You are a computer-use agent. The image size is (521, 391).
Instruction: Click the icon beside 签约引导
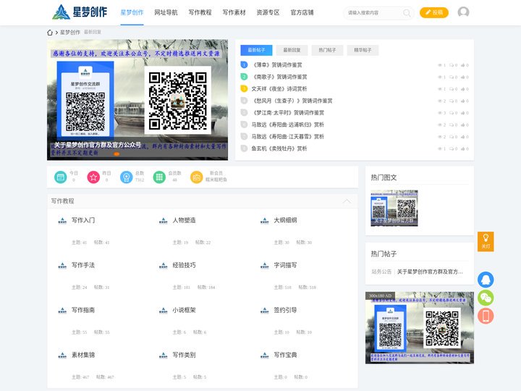[265, 310]
